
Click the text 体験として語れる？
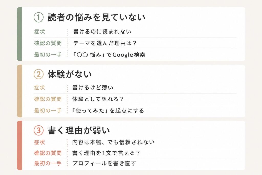click(x=98, y=99)
